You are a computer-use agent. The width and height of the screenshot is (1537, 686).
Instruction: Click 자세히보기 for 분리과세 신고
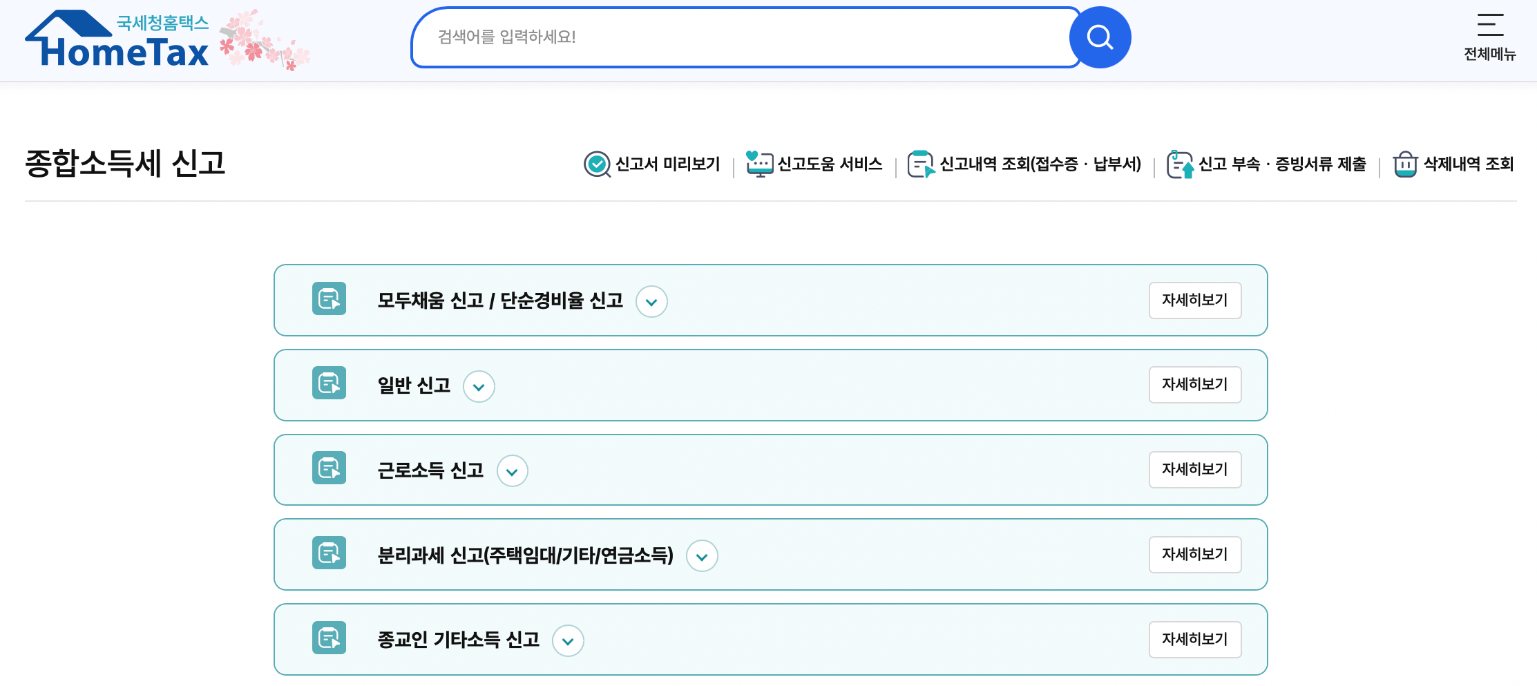pyautogui.click(x=1194, y=554)
